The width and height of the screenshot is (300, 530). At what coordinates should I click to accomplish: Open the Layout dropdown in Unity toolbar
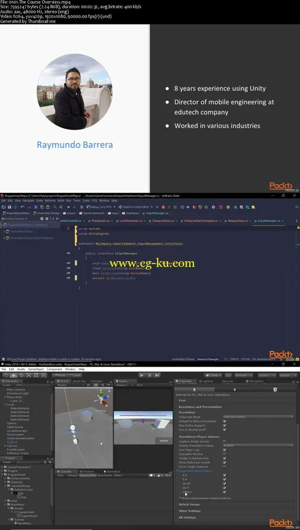click(288, 375)
